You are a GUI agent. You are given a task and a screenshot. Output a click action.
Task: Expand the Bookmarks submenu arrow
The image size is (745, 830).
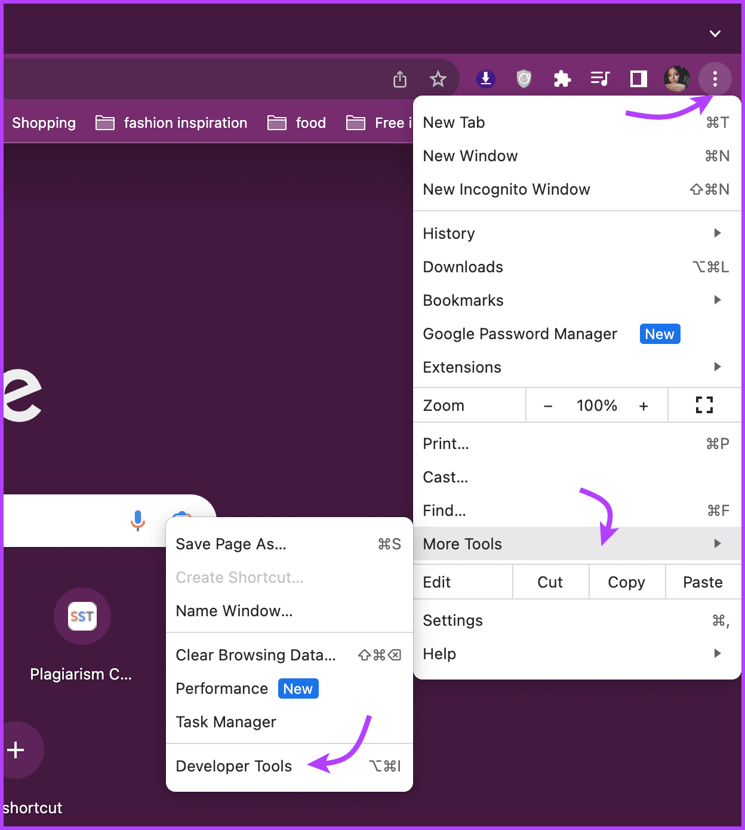click(x=717, y=300)
